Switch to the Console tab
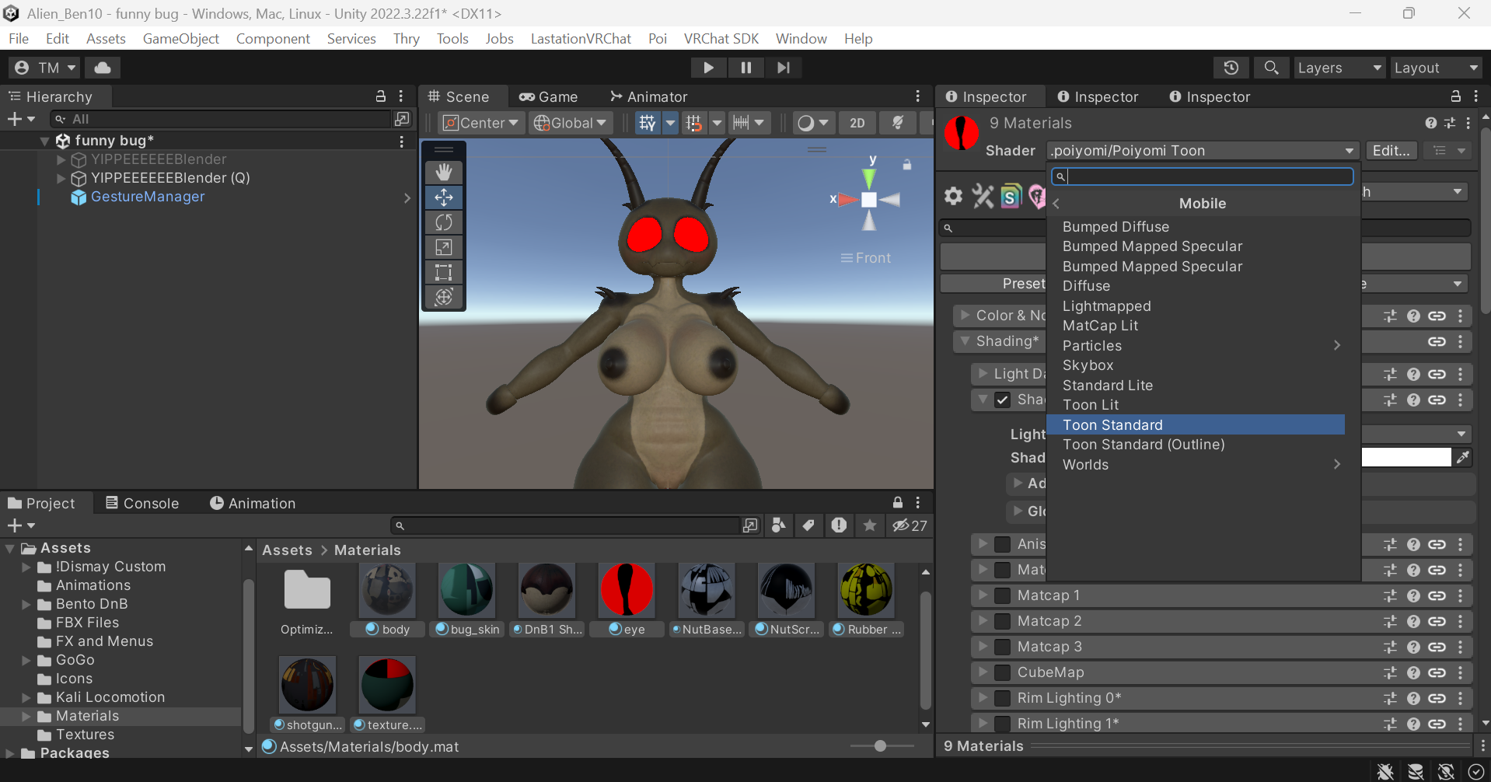This screenshot has height=782, width=1491. pos(142,504)
